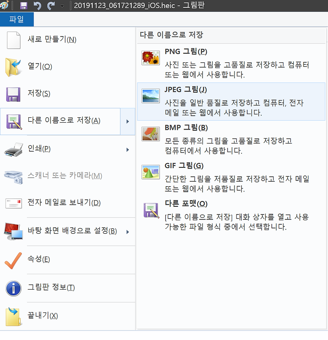Screen dimensions: 328x340
Task: Select JPEG 그림(J) save option
Action: point(231,101)
